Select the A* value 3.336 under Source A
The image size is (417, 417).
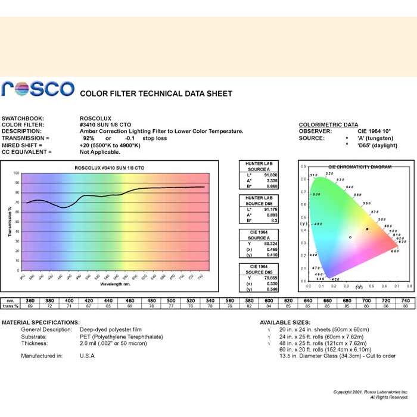coord(272,181)
